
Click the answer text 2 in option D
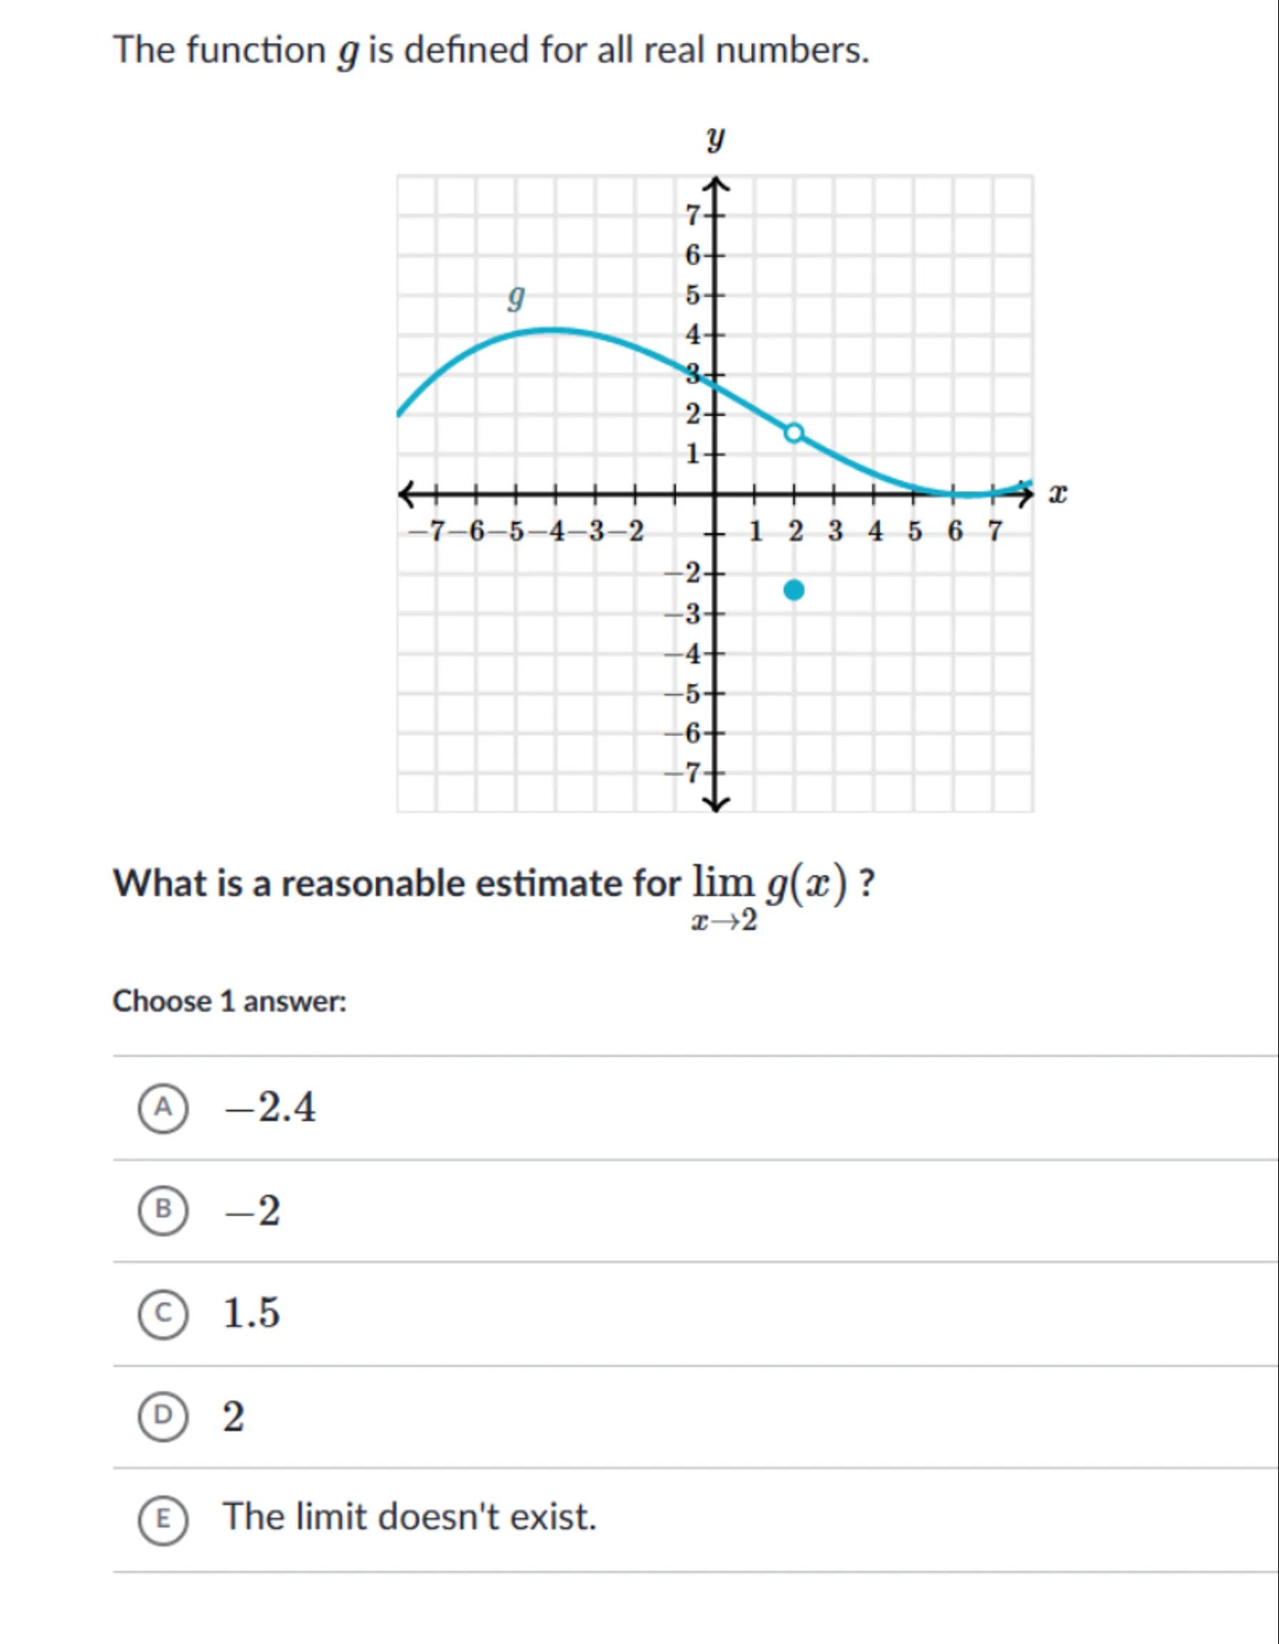[x=234, y=1417]
